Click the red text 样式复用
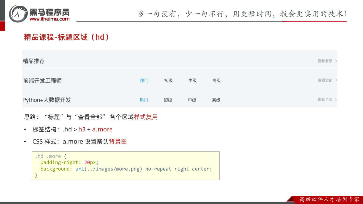Viewport: 363px width, 204px height. tap(146, 117)
